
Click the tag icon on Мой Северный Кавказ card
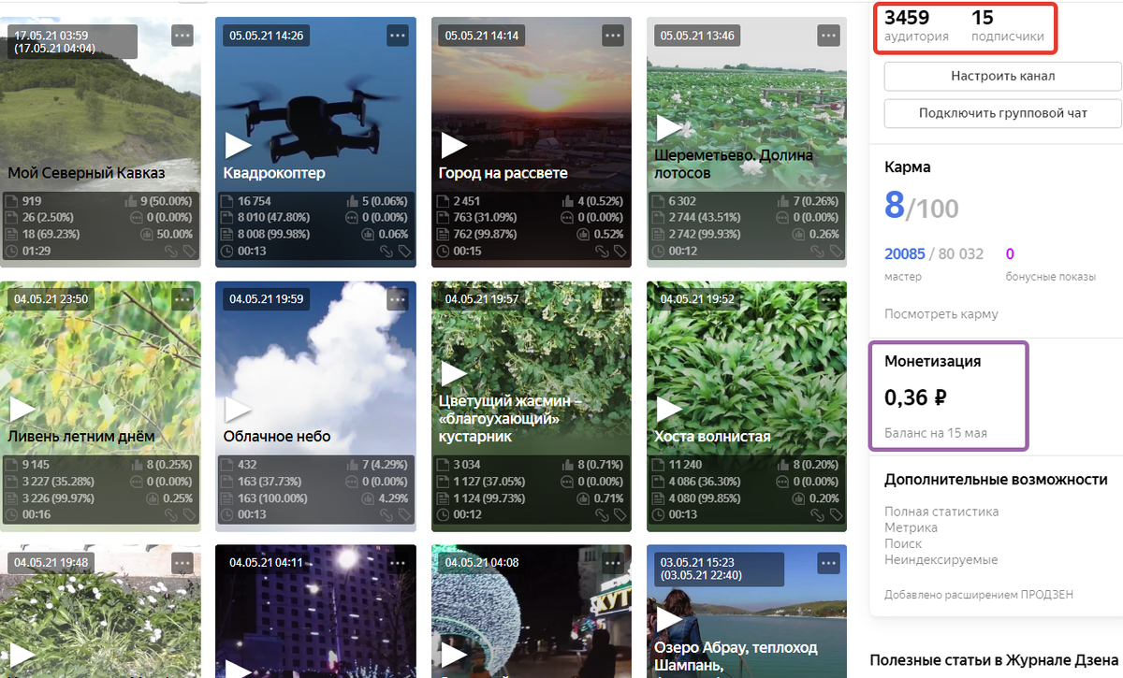pos(188,252)
